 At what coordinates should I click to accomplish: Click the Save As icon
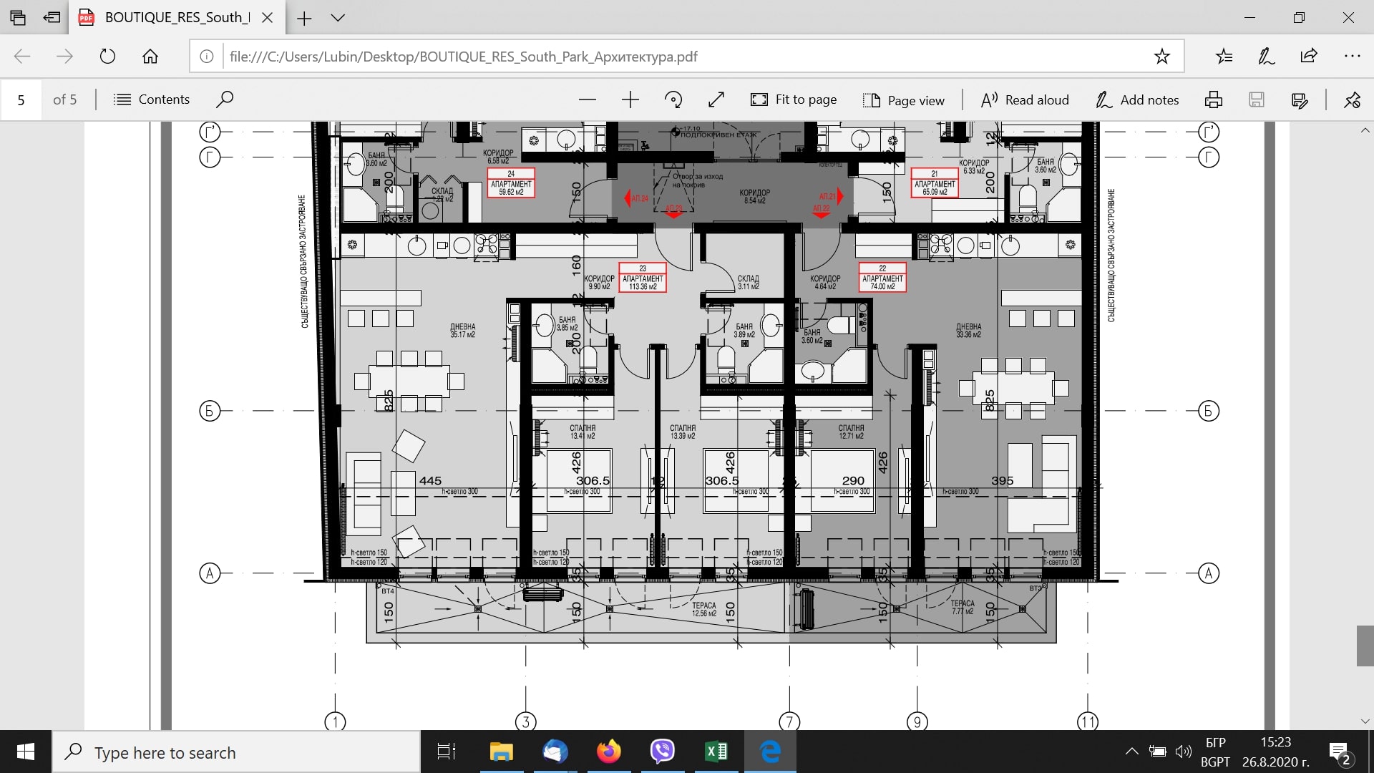[x=1300, y=100]
